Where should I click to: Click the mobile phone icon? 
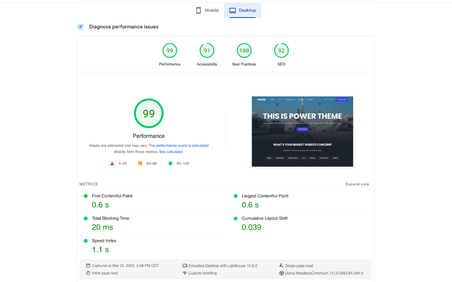(199, 10)
